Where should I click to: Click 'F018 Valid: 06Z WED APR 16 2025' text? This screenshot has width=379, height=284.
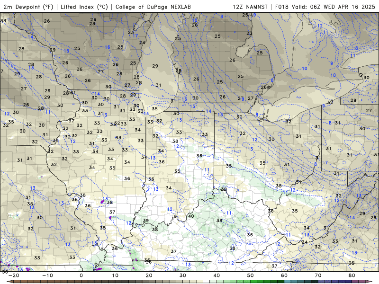pos(325,7)
